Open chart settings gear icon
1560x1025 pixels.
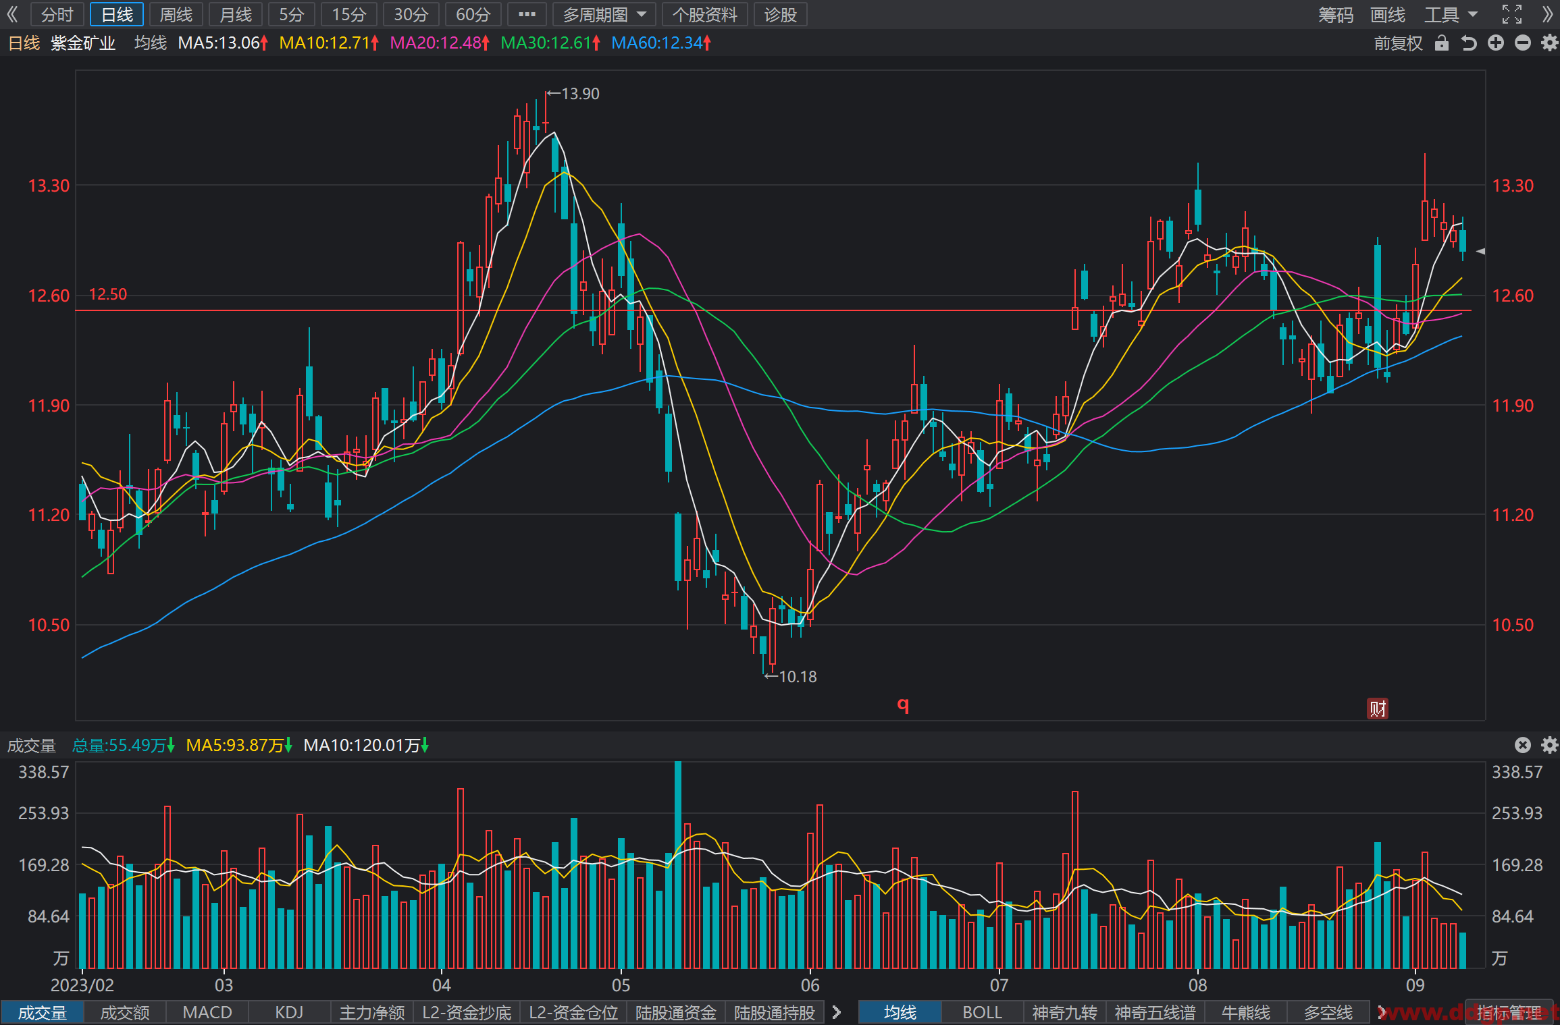coord(1549,43)
